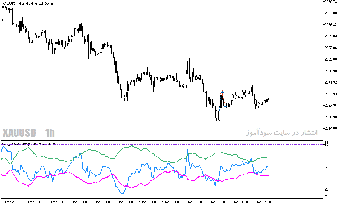Screen dimensions: 342x206
Task: Click the 2090.78 price label on axis
Action: point(330,2)
